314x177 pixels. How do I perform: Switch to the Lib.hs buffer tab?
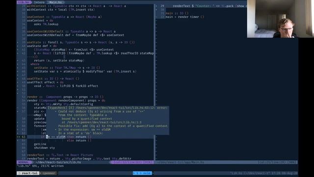[24, 2]
